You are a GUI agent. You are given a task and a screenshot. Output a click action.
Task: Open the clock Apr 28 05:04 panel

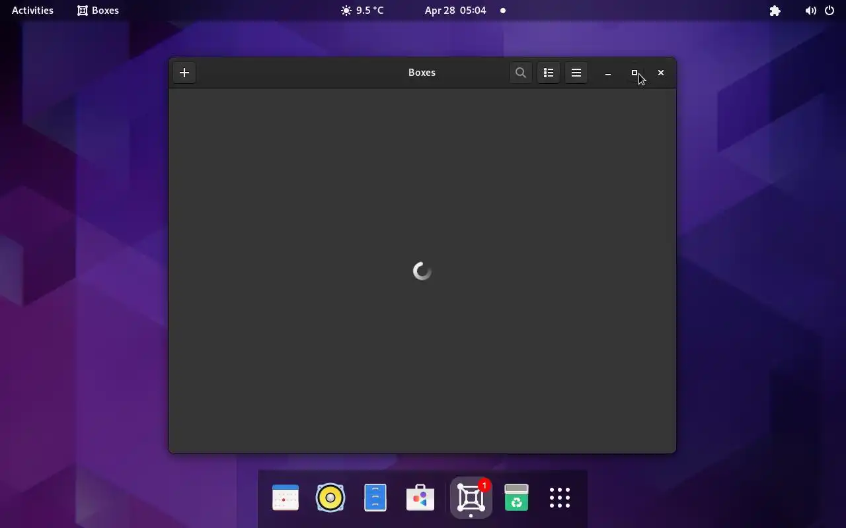click(455, 11)
